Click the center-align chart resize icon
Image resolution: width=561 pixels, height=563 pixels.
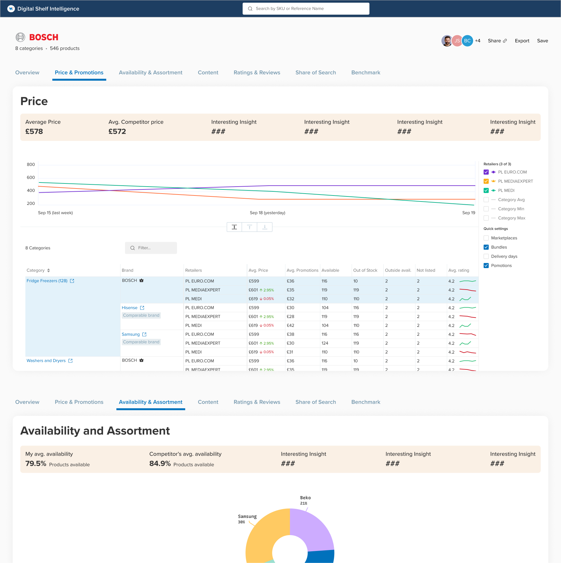tap(234, 227)
